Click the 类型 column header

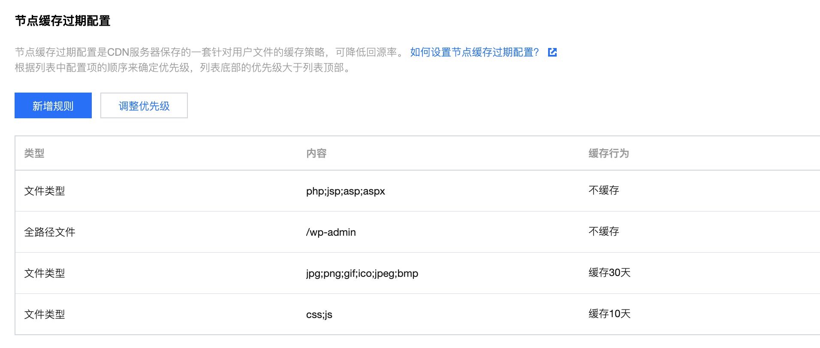coord(34,153)
